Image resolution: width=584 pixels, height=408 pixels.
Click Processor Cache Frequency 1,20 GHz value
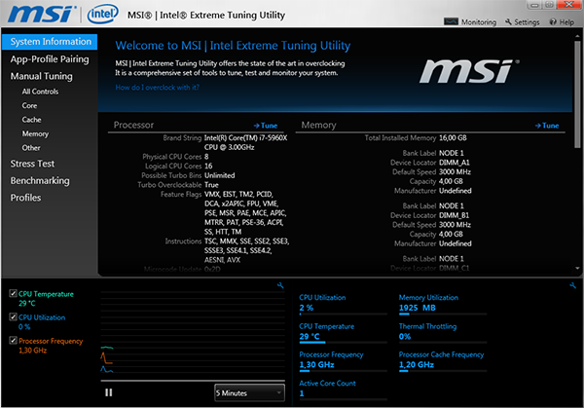pyautogui.click(x=417, y=365)
